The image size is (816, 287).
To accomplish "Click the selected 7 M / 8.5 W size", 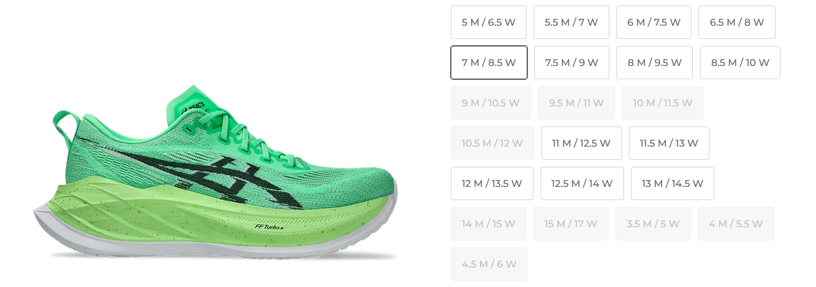I will pyautogui.click(x=488, y=63).
